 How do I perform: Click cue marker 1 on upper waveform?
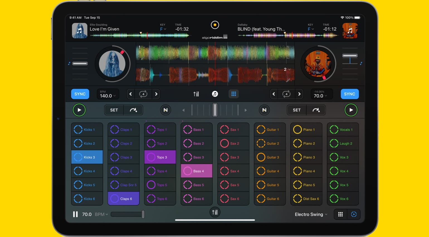click(140, 47)
